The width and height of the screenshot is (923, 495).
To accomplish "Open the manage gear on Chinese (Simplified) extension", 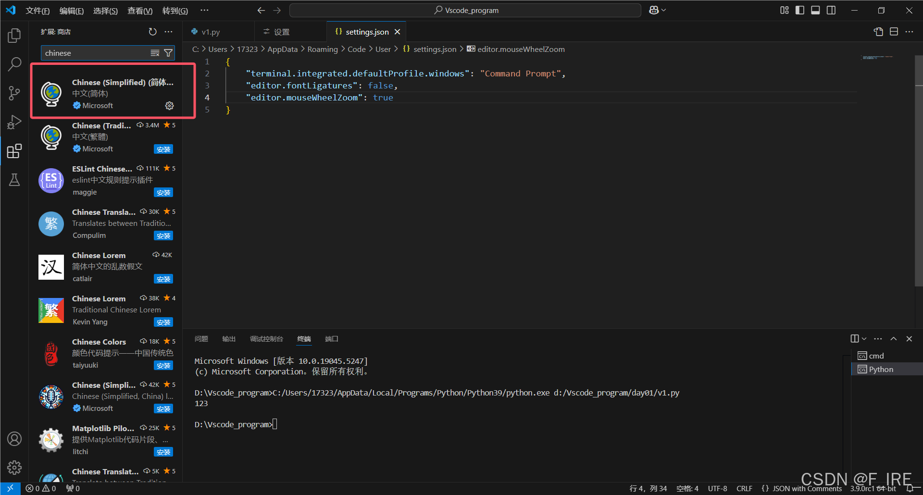I will tap(169, 106).
